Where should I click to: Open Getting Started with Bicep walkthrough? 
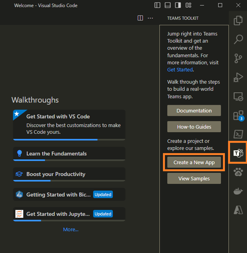pyautogui.click(x=69, y=194)
